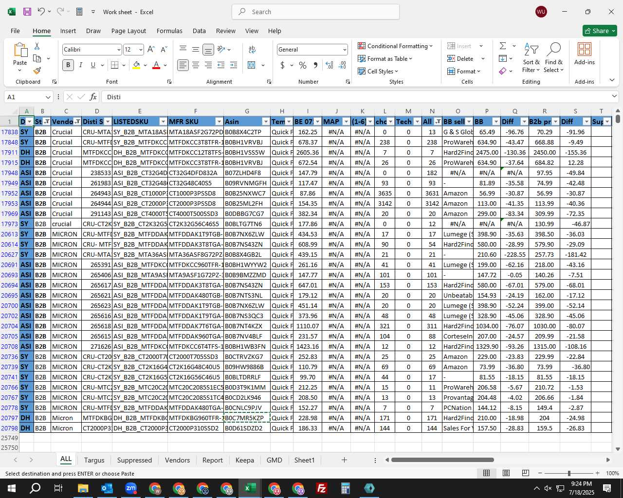
Task: Toggle Top Align vertical alignment
Action: point(183,49)
